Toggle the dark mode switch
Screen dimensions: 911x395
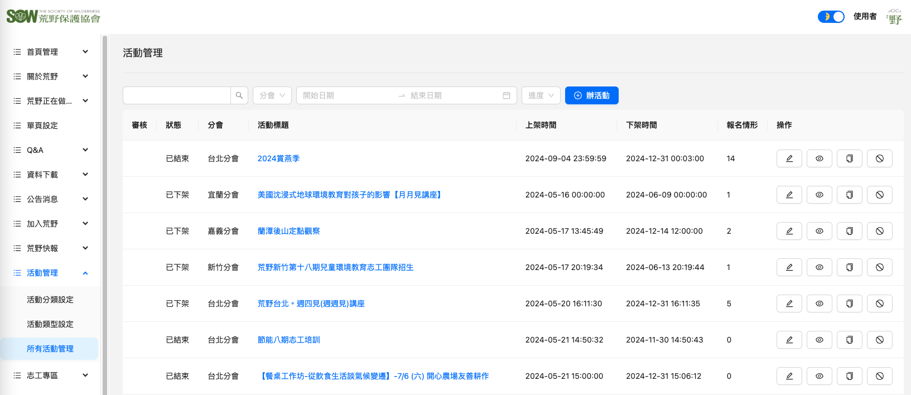[x=831, y=17]
